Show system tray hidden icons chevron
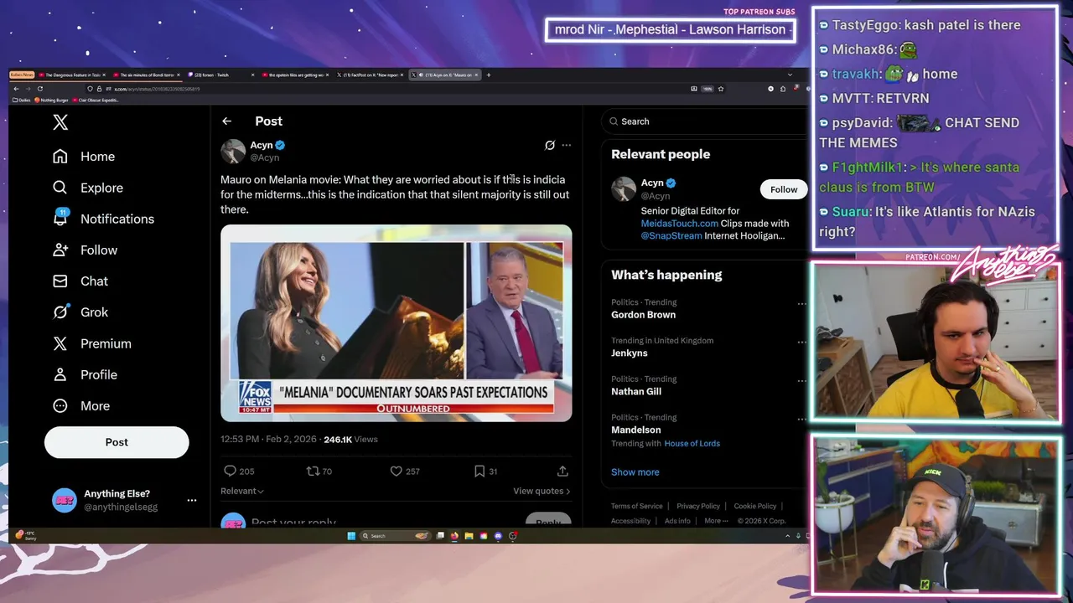The image size is (1073, 603). (x=787, y=536)
